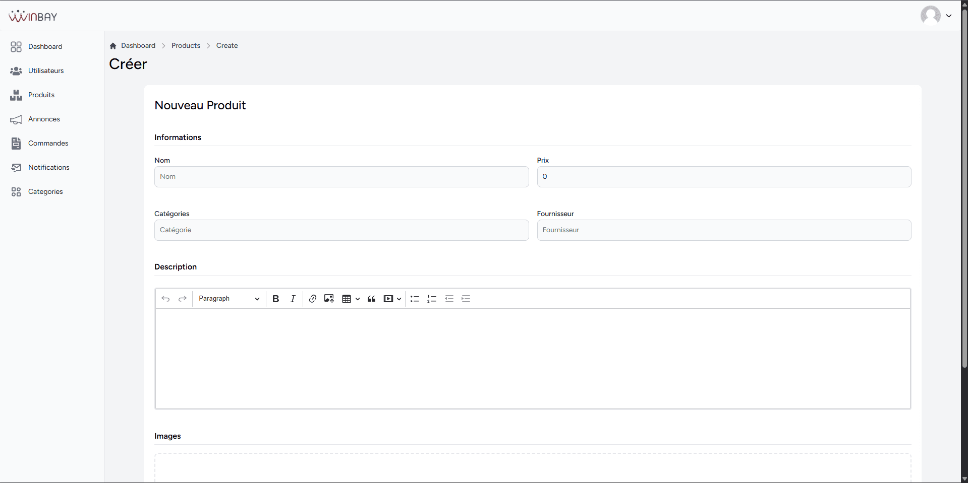
Task: Click the Produits boxes icon
Action: [x=16, y=95]
